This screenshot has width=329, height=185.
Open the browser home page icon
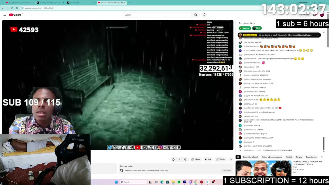tap(17, 8)
